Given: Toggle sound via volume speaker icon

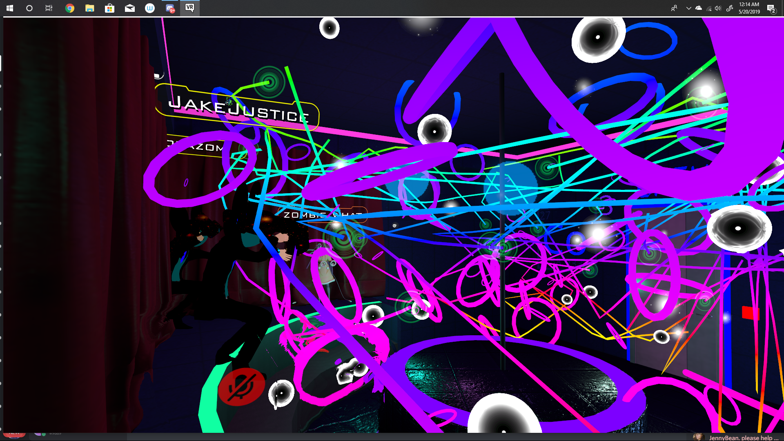Looking at the screenshot, I should [x=718, y=8].
